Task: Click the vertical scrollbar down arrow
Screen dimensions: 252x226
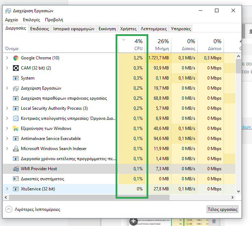Action: [238, 191]
